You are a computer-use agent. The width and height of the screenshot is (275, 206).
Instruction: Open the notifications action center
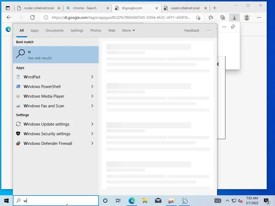[267, 201]
